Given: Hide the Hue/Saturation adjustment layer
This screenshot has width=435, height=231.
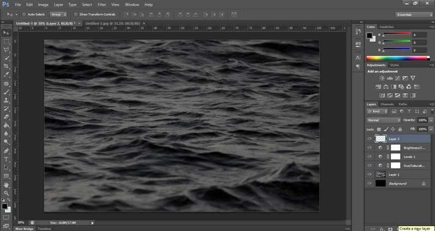Looking at the screenshot, I should [369, 165].
